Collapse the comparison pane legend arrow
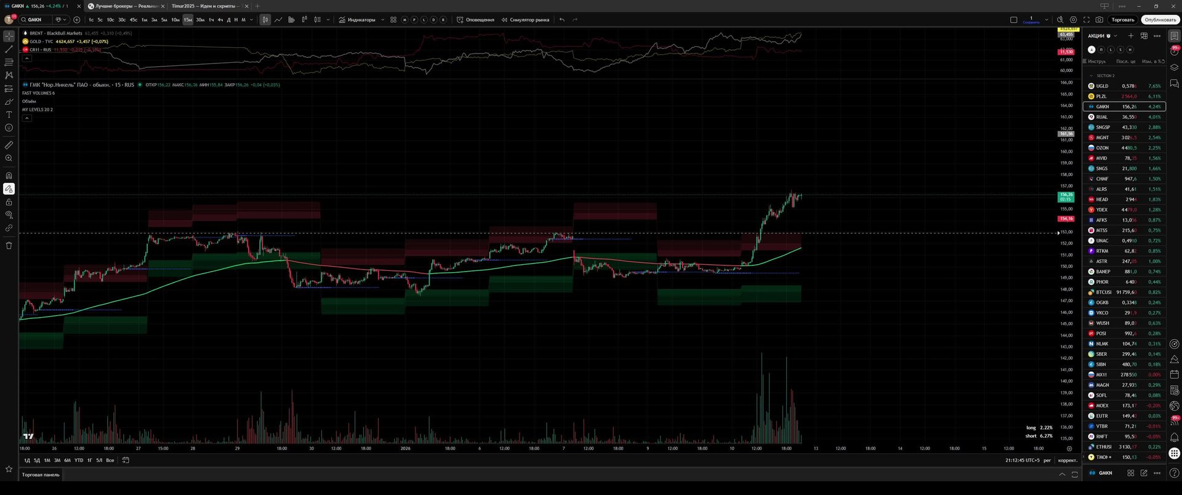Screen dimensions: 1182x495 pyautogui.click(x=26, y=58)
